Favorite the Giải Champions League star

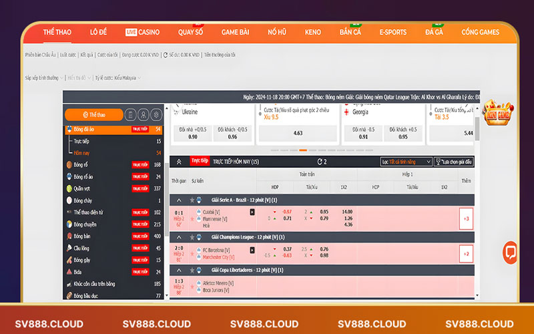pos(192,237)
